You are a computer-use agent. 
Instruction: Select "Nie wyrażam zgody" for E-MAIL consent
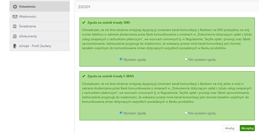[x=186, y=113]
